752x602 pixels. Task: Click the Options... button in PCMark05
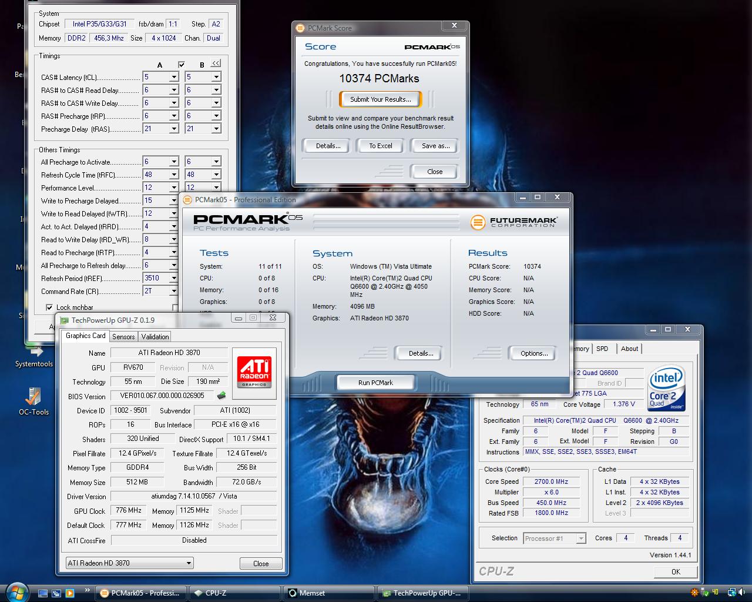[533, 353]
